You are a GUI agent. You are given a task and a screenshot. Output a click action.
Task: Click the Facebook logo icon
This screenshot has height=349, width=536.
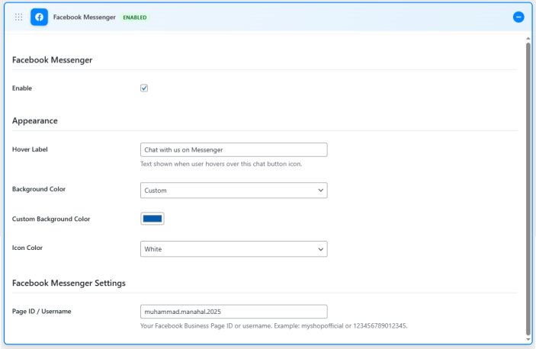(x=40, y=17)
